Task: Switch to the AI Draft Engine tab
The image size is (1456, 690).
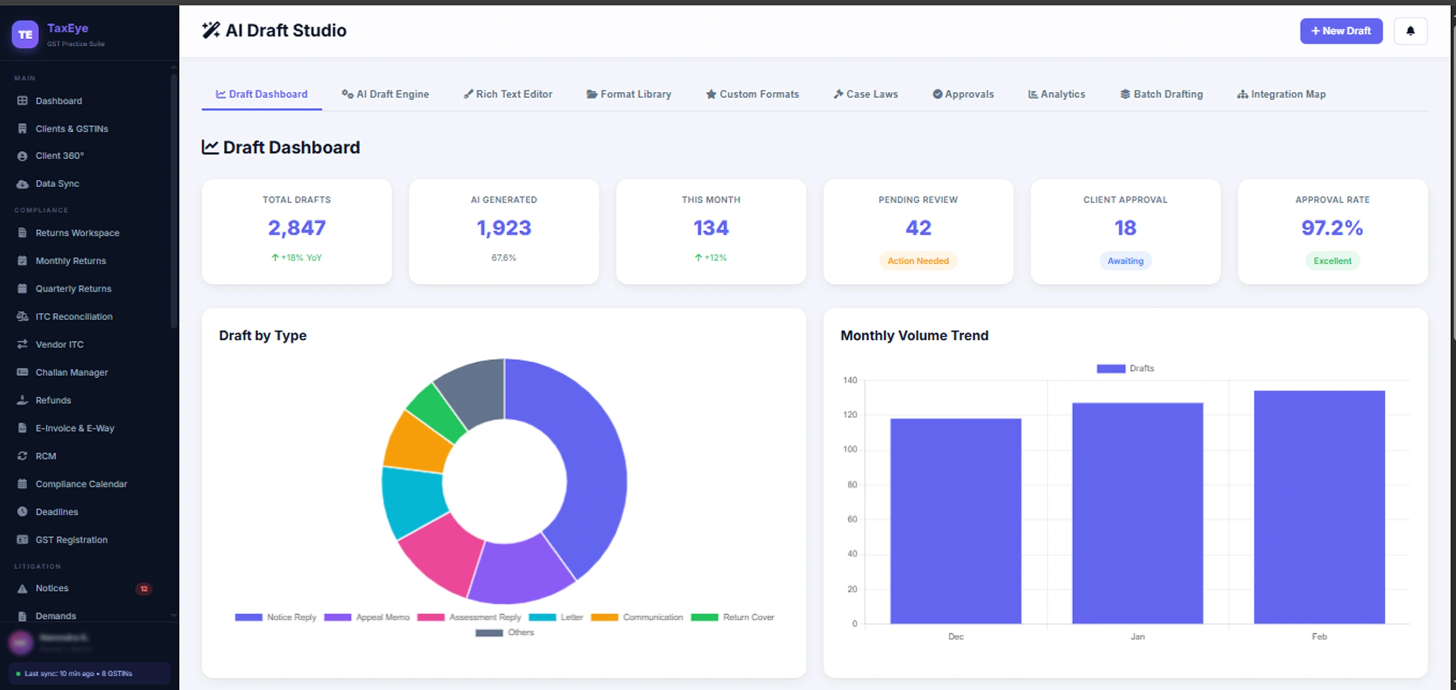Action: coord(385,94)
